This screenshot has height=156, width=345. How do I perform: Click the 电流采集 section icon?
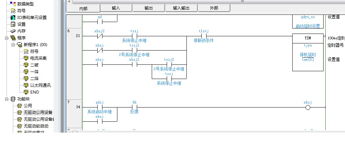pos(26,58)
